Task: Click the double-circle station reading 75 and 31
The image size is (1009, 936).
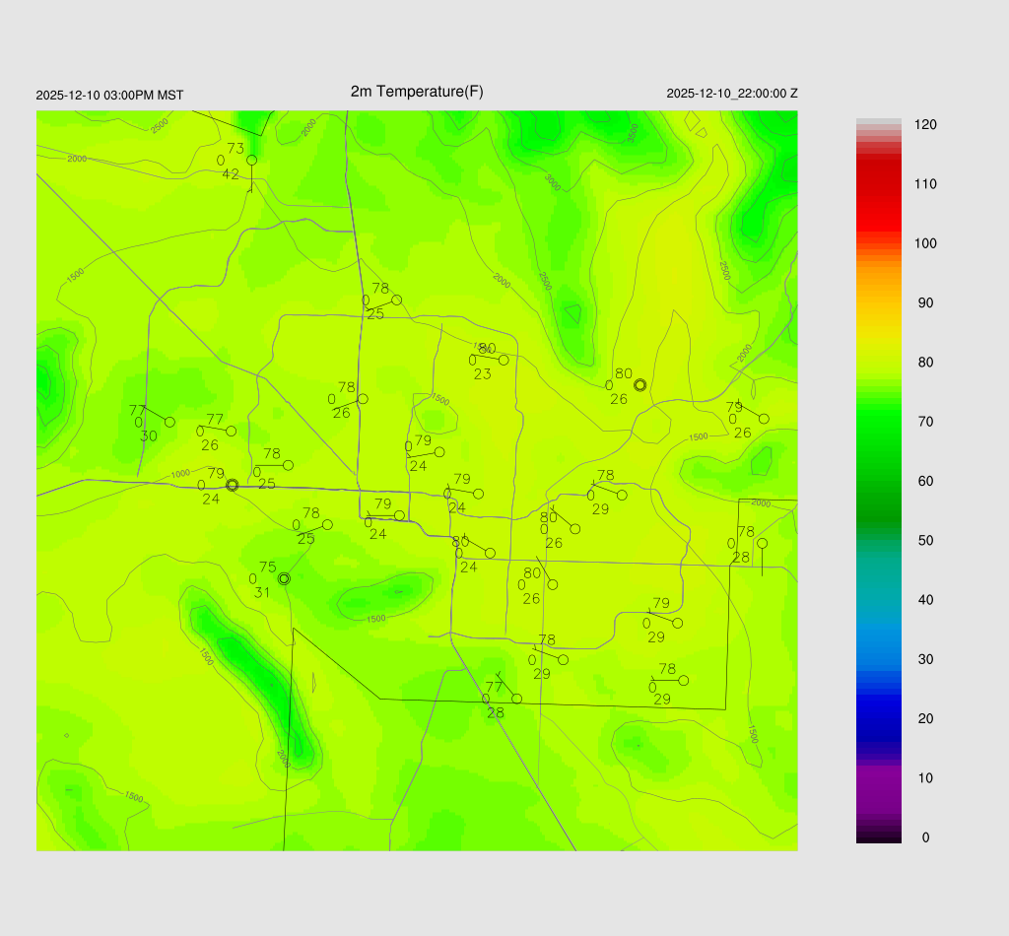Action: pyautogui.click(x=284, y=579)
